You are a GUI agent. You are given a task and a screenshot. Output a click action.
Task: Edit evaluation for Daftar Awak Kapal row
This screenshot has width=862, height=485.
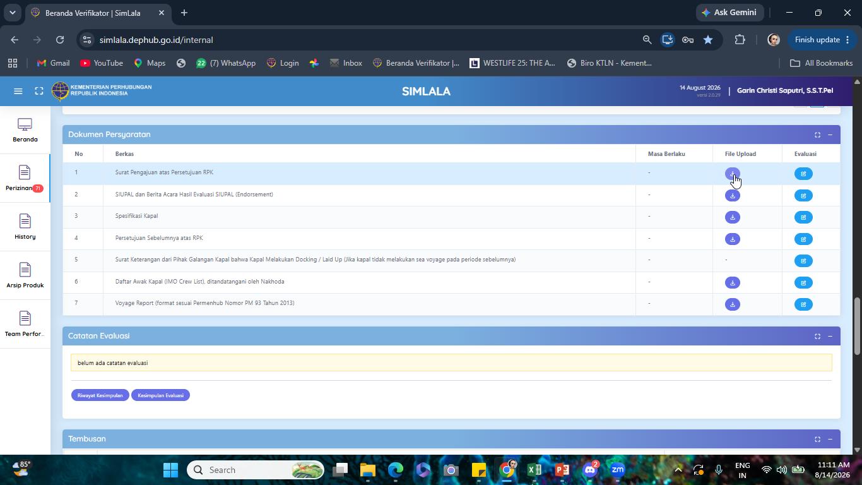803,283
